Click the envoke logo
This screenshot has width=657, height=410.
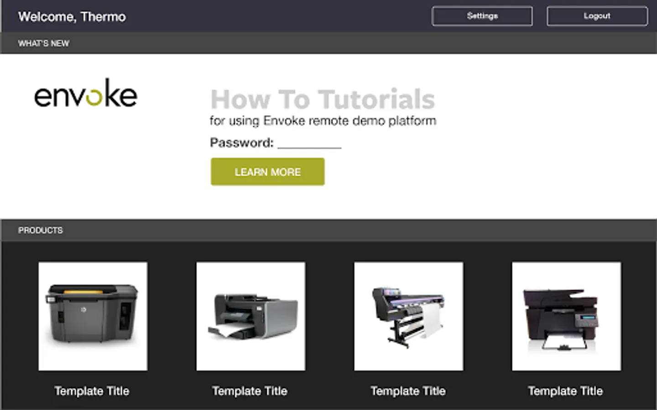[x=86, y=93]
